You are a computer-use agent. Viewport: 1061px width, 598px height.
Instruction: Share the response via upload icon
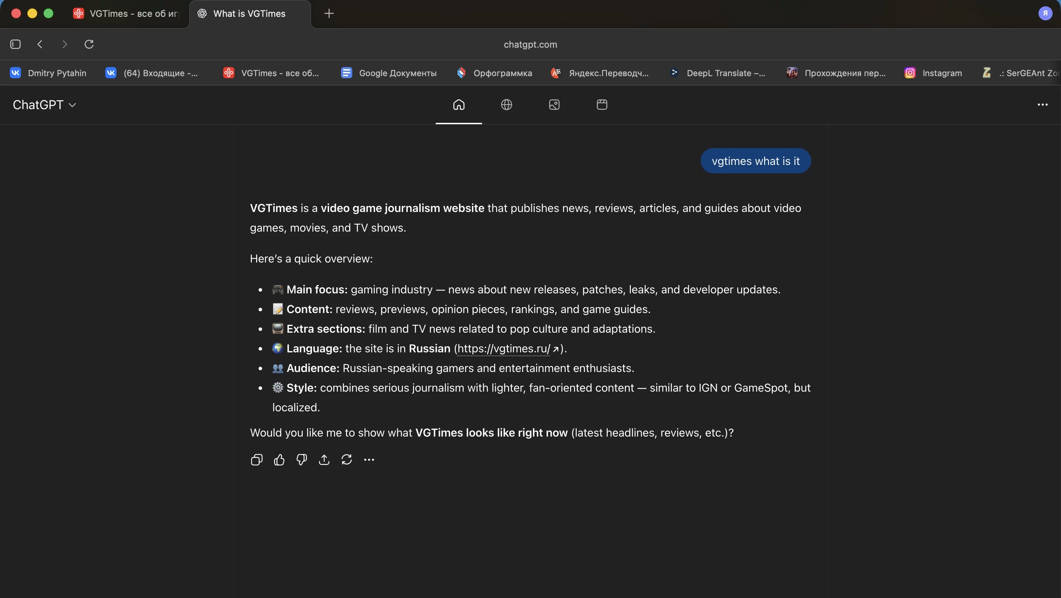(x=324, y=460)
